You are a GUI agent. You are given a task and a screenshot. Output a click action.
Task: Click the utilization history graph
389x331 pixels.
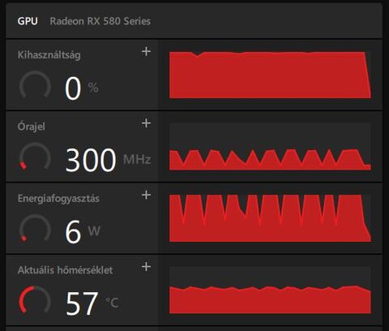click(270, 75)
